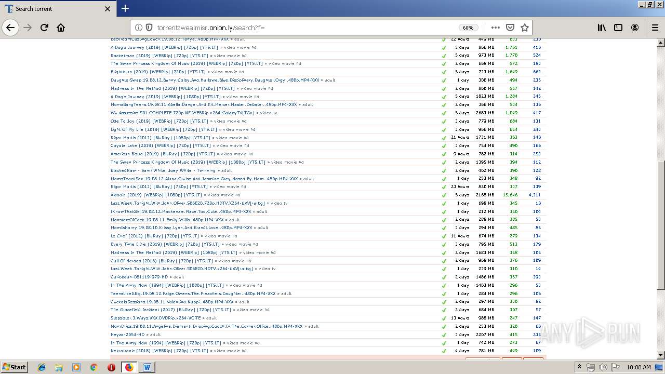This screenshot has width=665, height=374.
Task: Show hidden system tray icons
Action: 579,367
